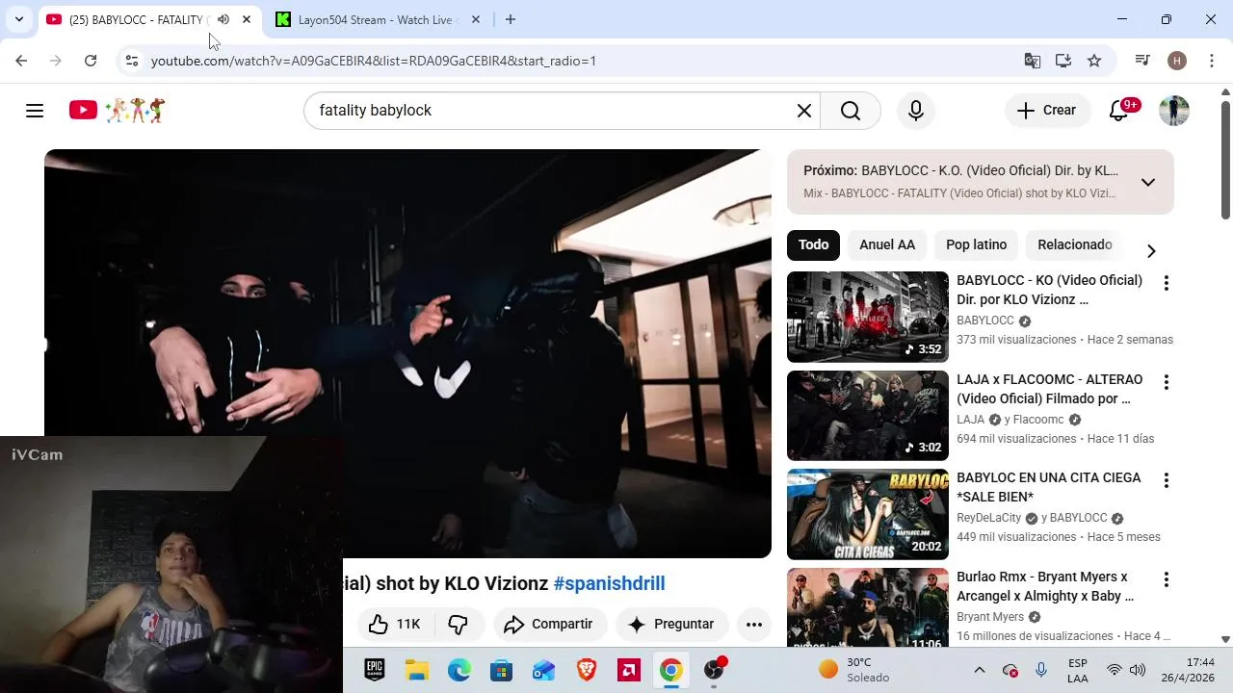Select the Relacionado filter chip

point(1075,244)
